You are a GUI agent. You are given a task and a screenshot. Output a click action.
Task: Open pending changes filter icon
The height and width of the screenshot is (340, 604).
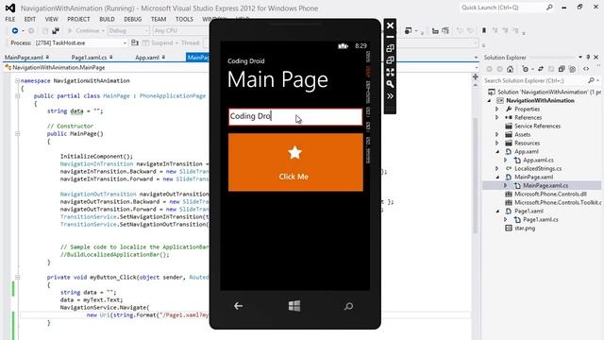pos(527,69)
